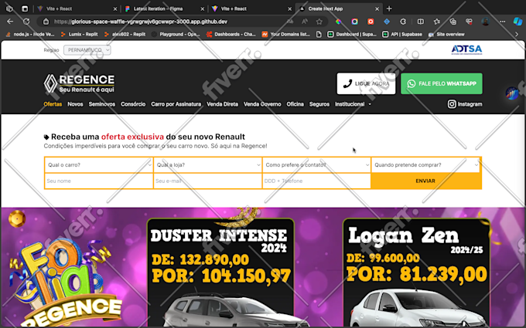
Task: Show more bookmarks chevron
Action: click(517, 34)
